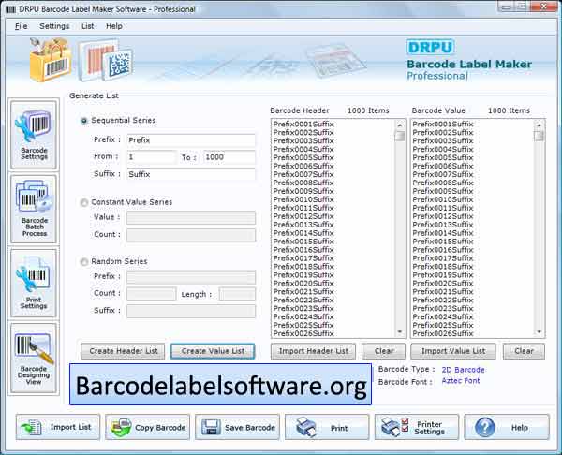Click the Random Series Count field

pos(152,294)
